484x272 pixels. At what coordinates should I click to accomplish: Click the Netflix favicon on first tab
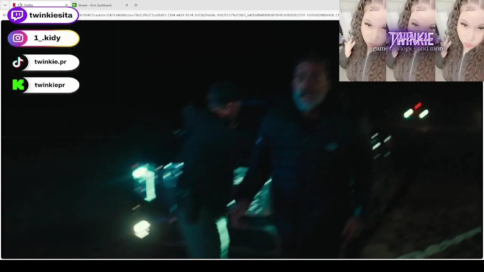click(14, 5)
